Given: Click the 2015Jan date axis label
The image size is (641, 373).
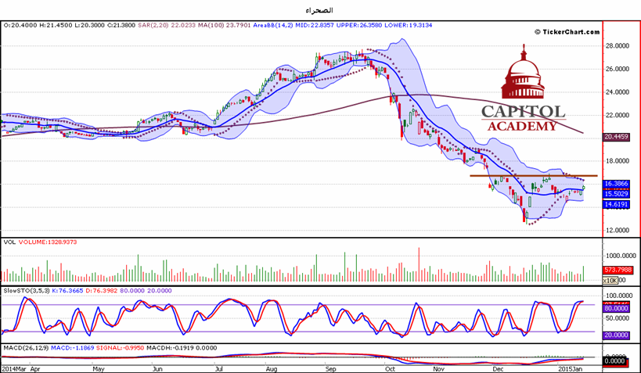Looking at the screenshot, I should (x=571, y=369).
